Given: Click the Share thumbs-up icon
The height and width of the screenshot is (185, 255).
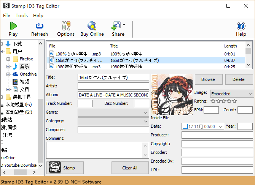Looking at the screenshot, I should pyautogui.click(x=116, y=26).
